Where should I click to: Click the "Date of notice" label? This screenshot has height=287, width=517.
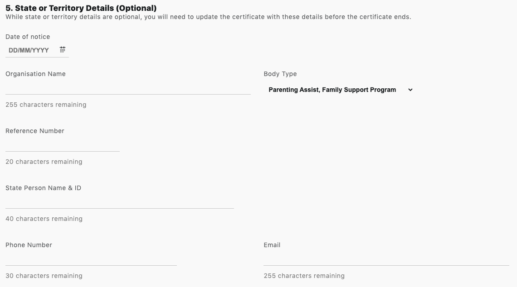28,37
